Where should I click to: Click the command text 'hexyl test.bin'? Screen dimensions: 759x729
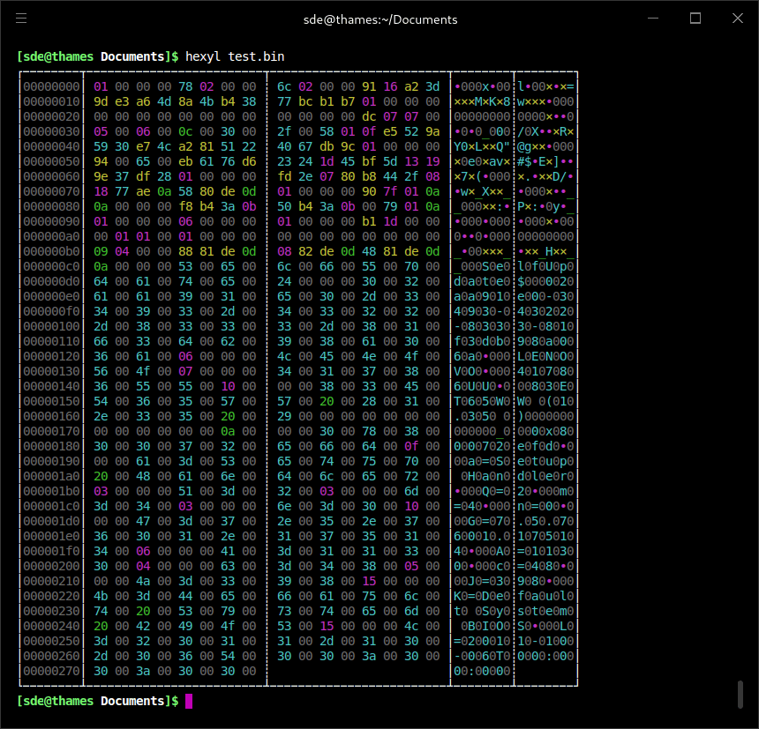235,56
